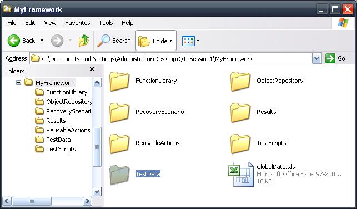
Task: Click the tree scrollbar up arrow
Action: [97, 82]
